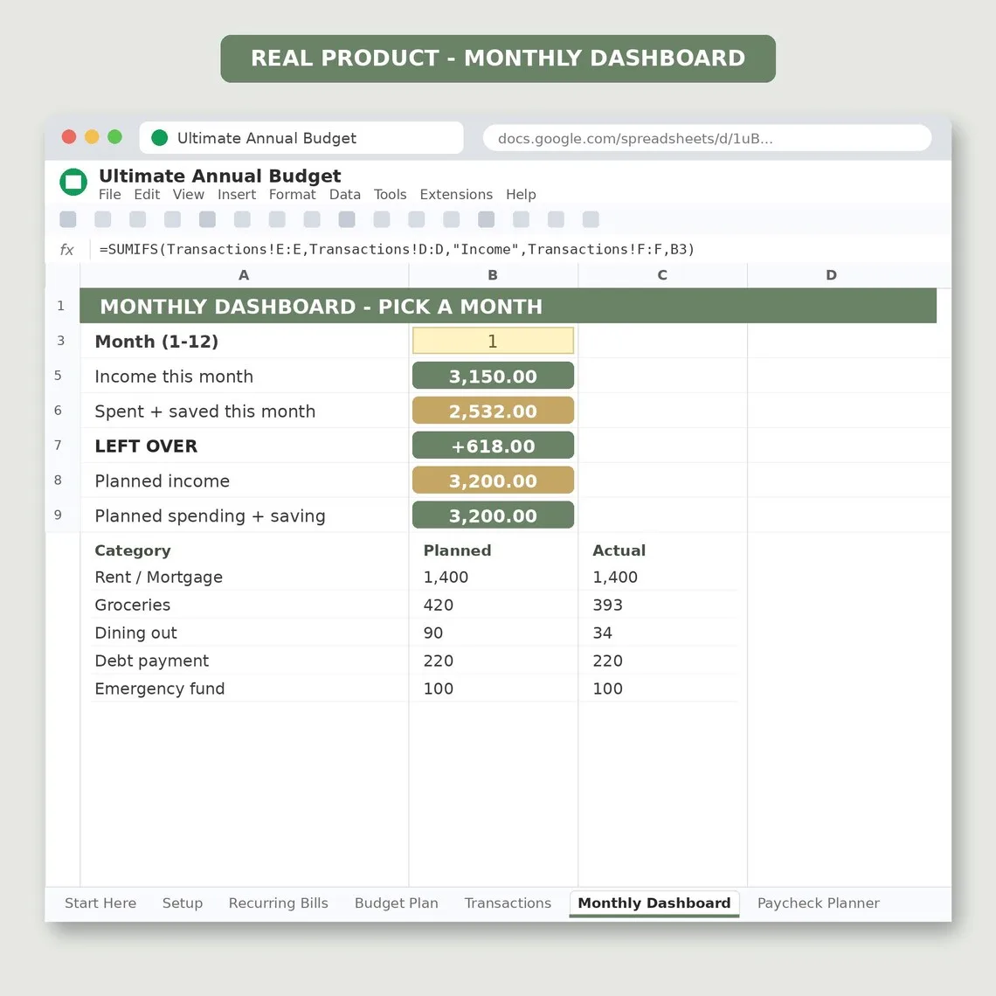Click the Category column heading

(x=133, y=550)
